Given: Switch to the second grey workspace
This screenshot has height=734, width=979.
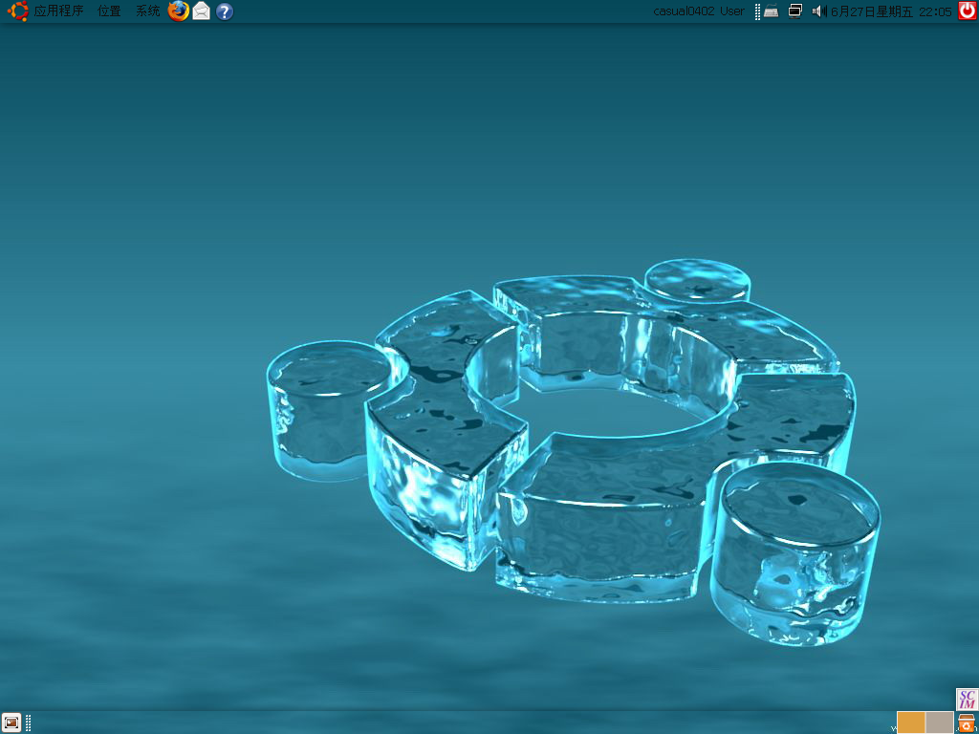Looking at the screenshot, I should (x=940, y=723).
